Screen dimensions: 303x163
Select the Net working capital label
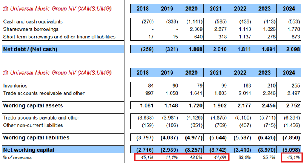[x=29, y=150]
